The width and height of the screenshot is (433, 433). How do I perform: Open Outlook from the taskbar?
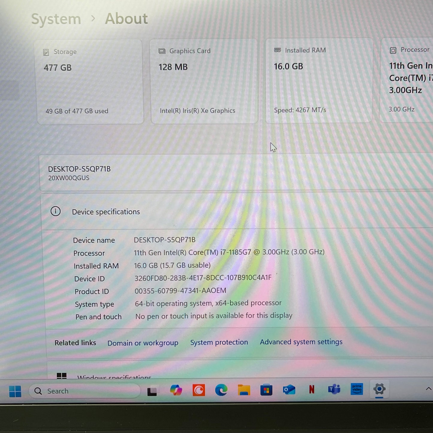(x=289, y=390)
